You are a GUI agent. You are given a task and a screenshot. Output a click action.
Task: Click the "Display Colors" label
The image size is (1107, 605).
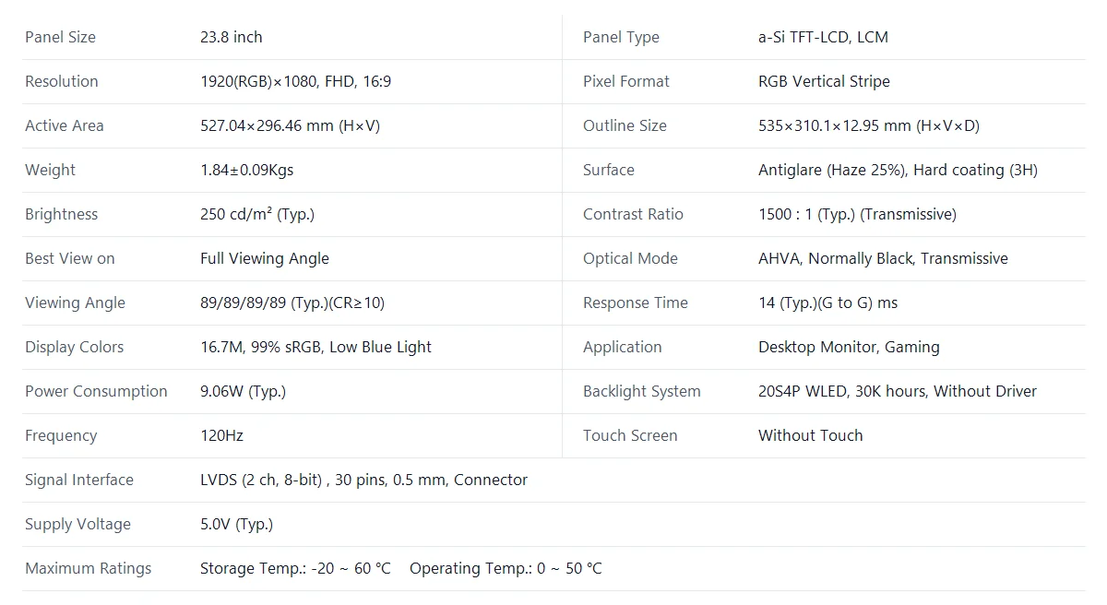tap(74, 347)
